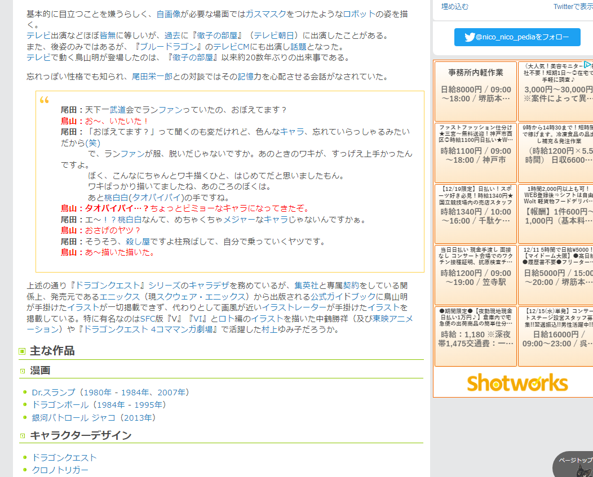593x477 pixels.
Task: Open the 埋め込む link
Action: [454, 6]
